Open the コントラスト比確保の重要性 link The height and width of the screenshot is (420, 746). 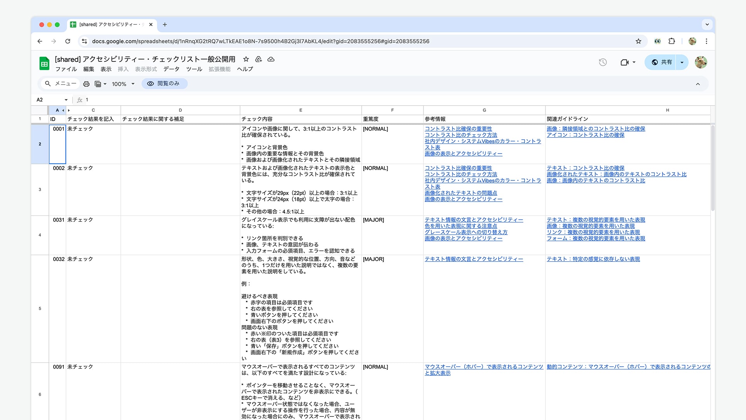coord(458,129)
